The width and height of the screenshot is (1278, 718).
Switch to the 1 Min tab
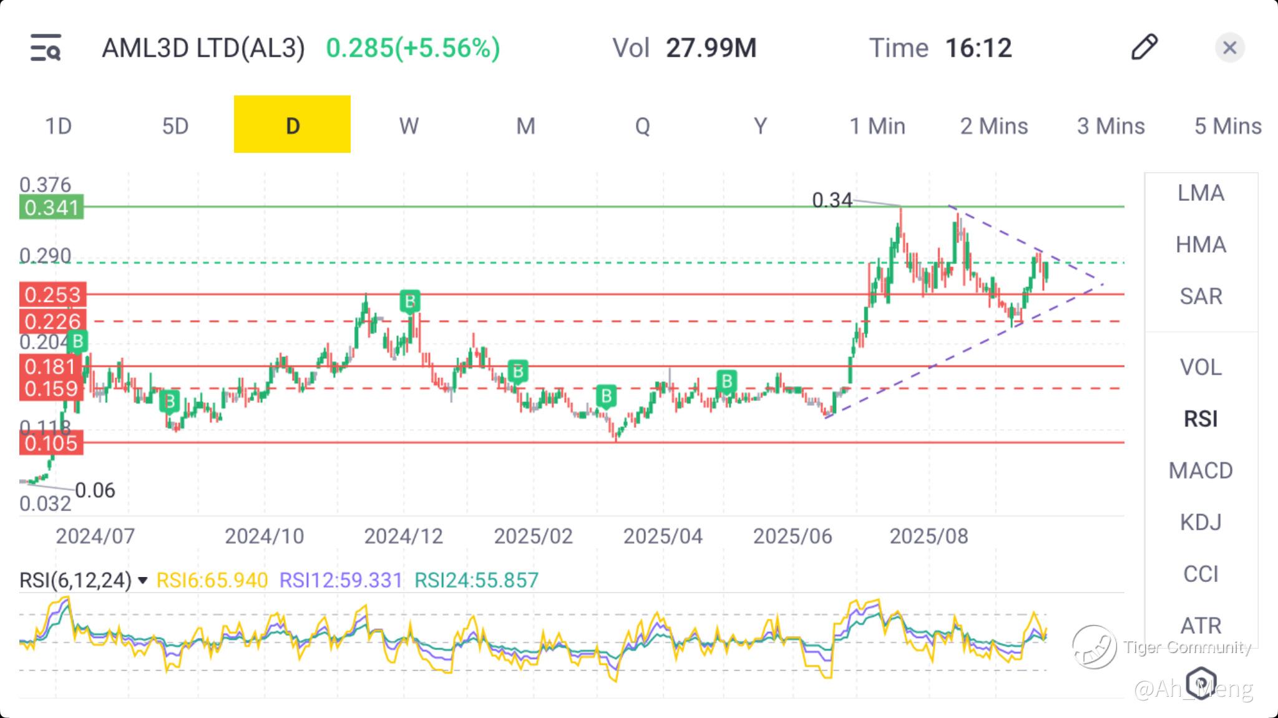tap(877, 126)
